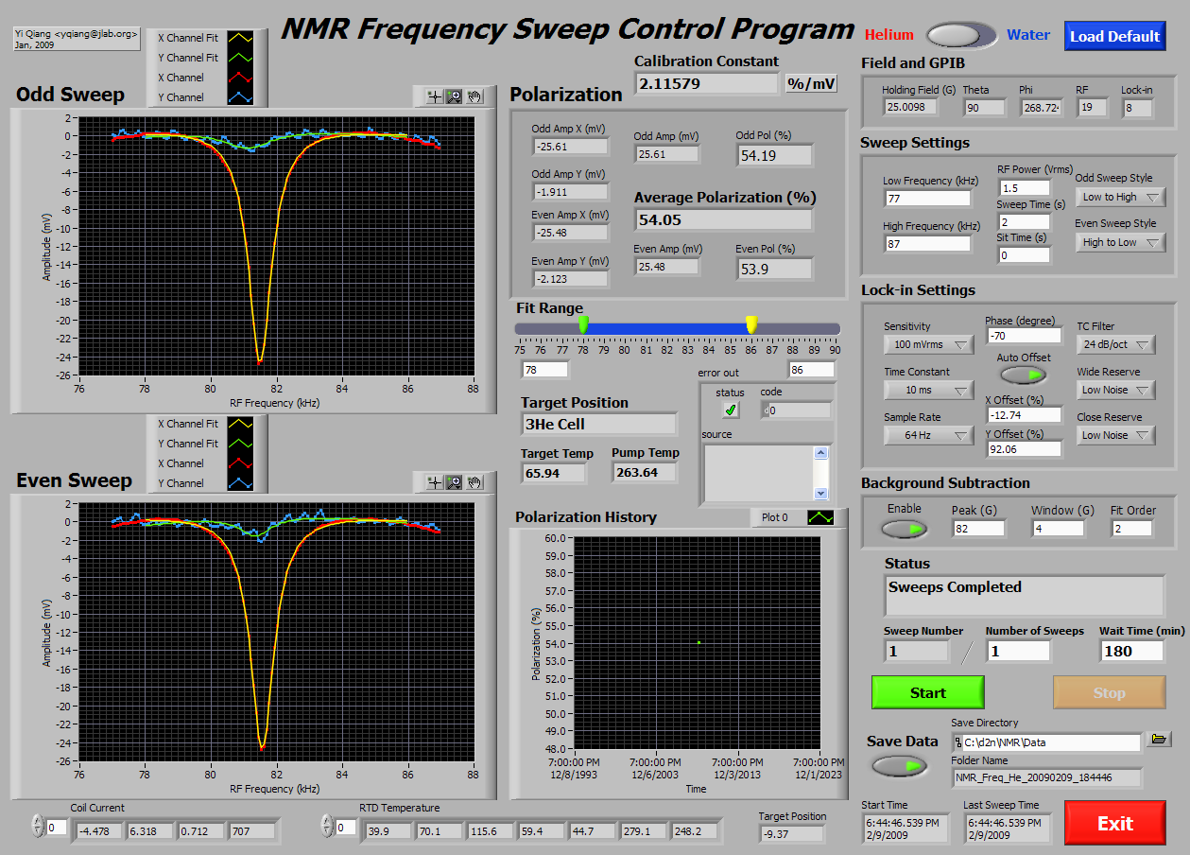Toggle Background Subtraction Enable switch
This screenshot has width=1190, height=855.
[x=904, y=529]
